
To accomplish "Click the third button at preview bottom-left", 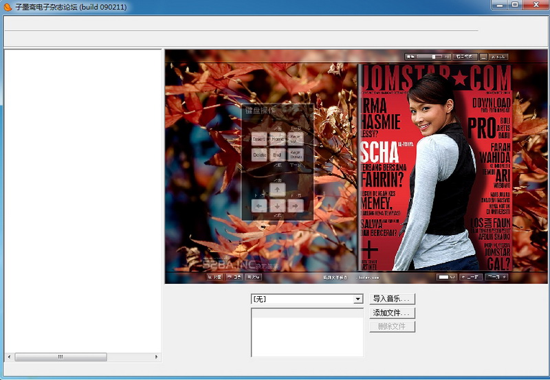I will pyautogui.click(x=254, y=277).
